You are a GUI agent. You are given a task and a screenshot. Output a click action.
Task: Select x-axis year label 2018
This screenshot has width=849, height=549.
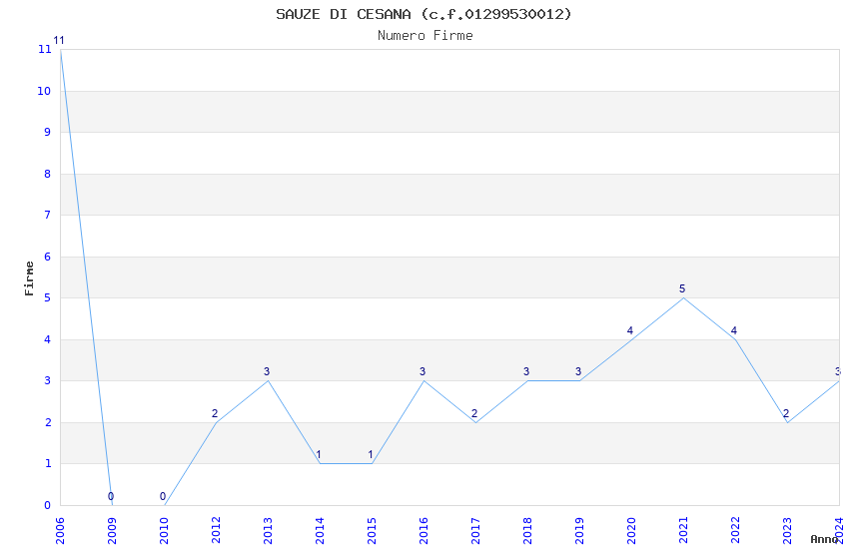coord(527,531)
